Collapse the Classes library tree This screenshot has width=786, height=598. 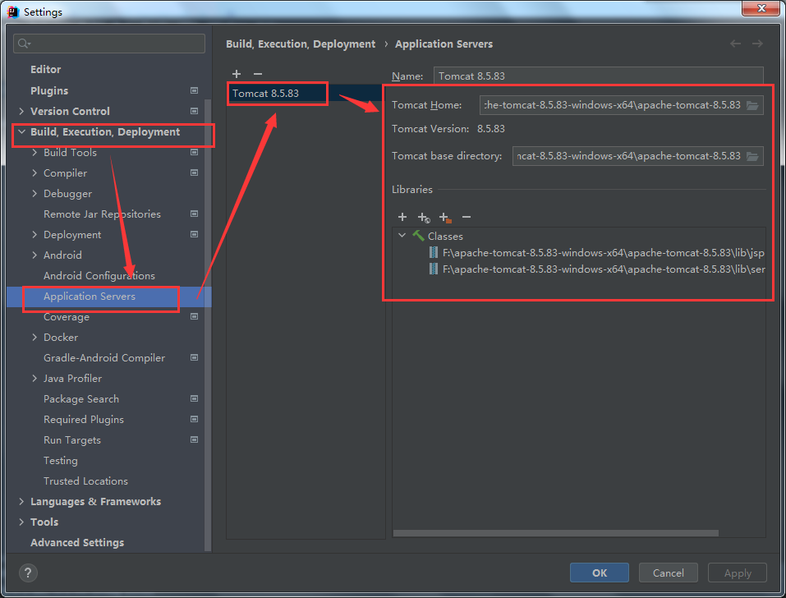click(x=402, y=235)
